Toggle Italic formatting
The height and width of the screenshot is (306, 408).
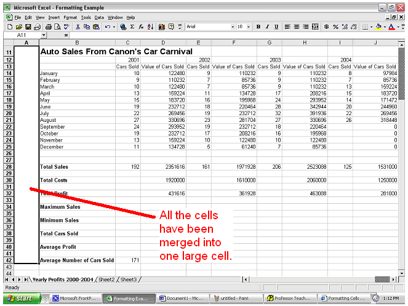(x=268, y=27)
